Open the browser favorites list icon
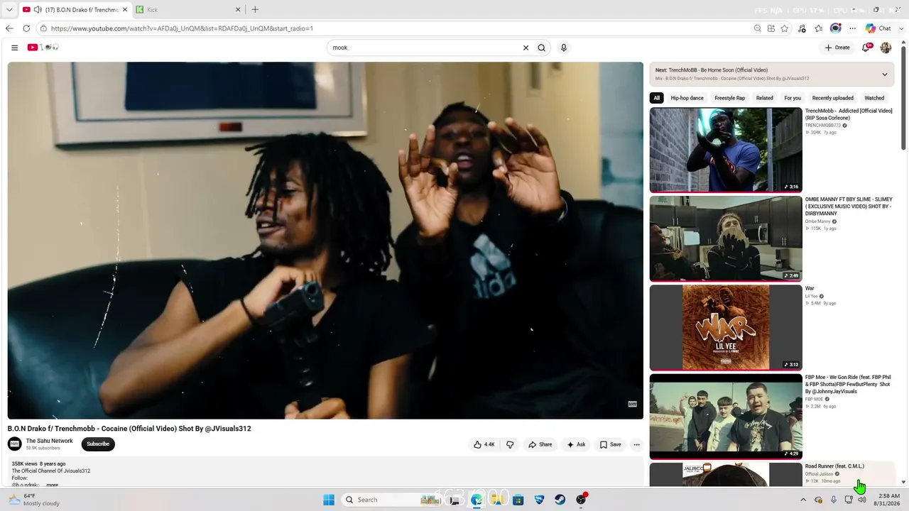 click(819, 28)
